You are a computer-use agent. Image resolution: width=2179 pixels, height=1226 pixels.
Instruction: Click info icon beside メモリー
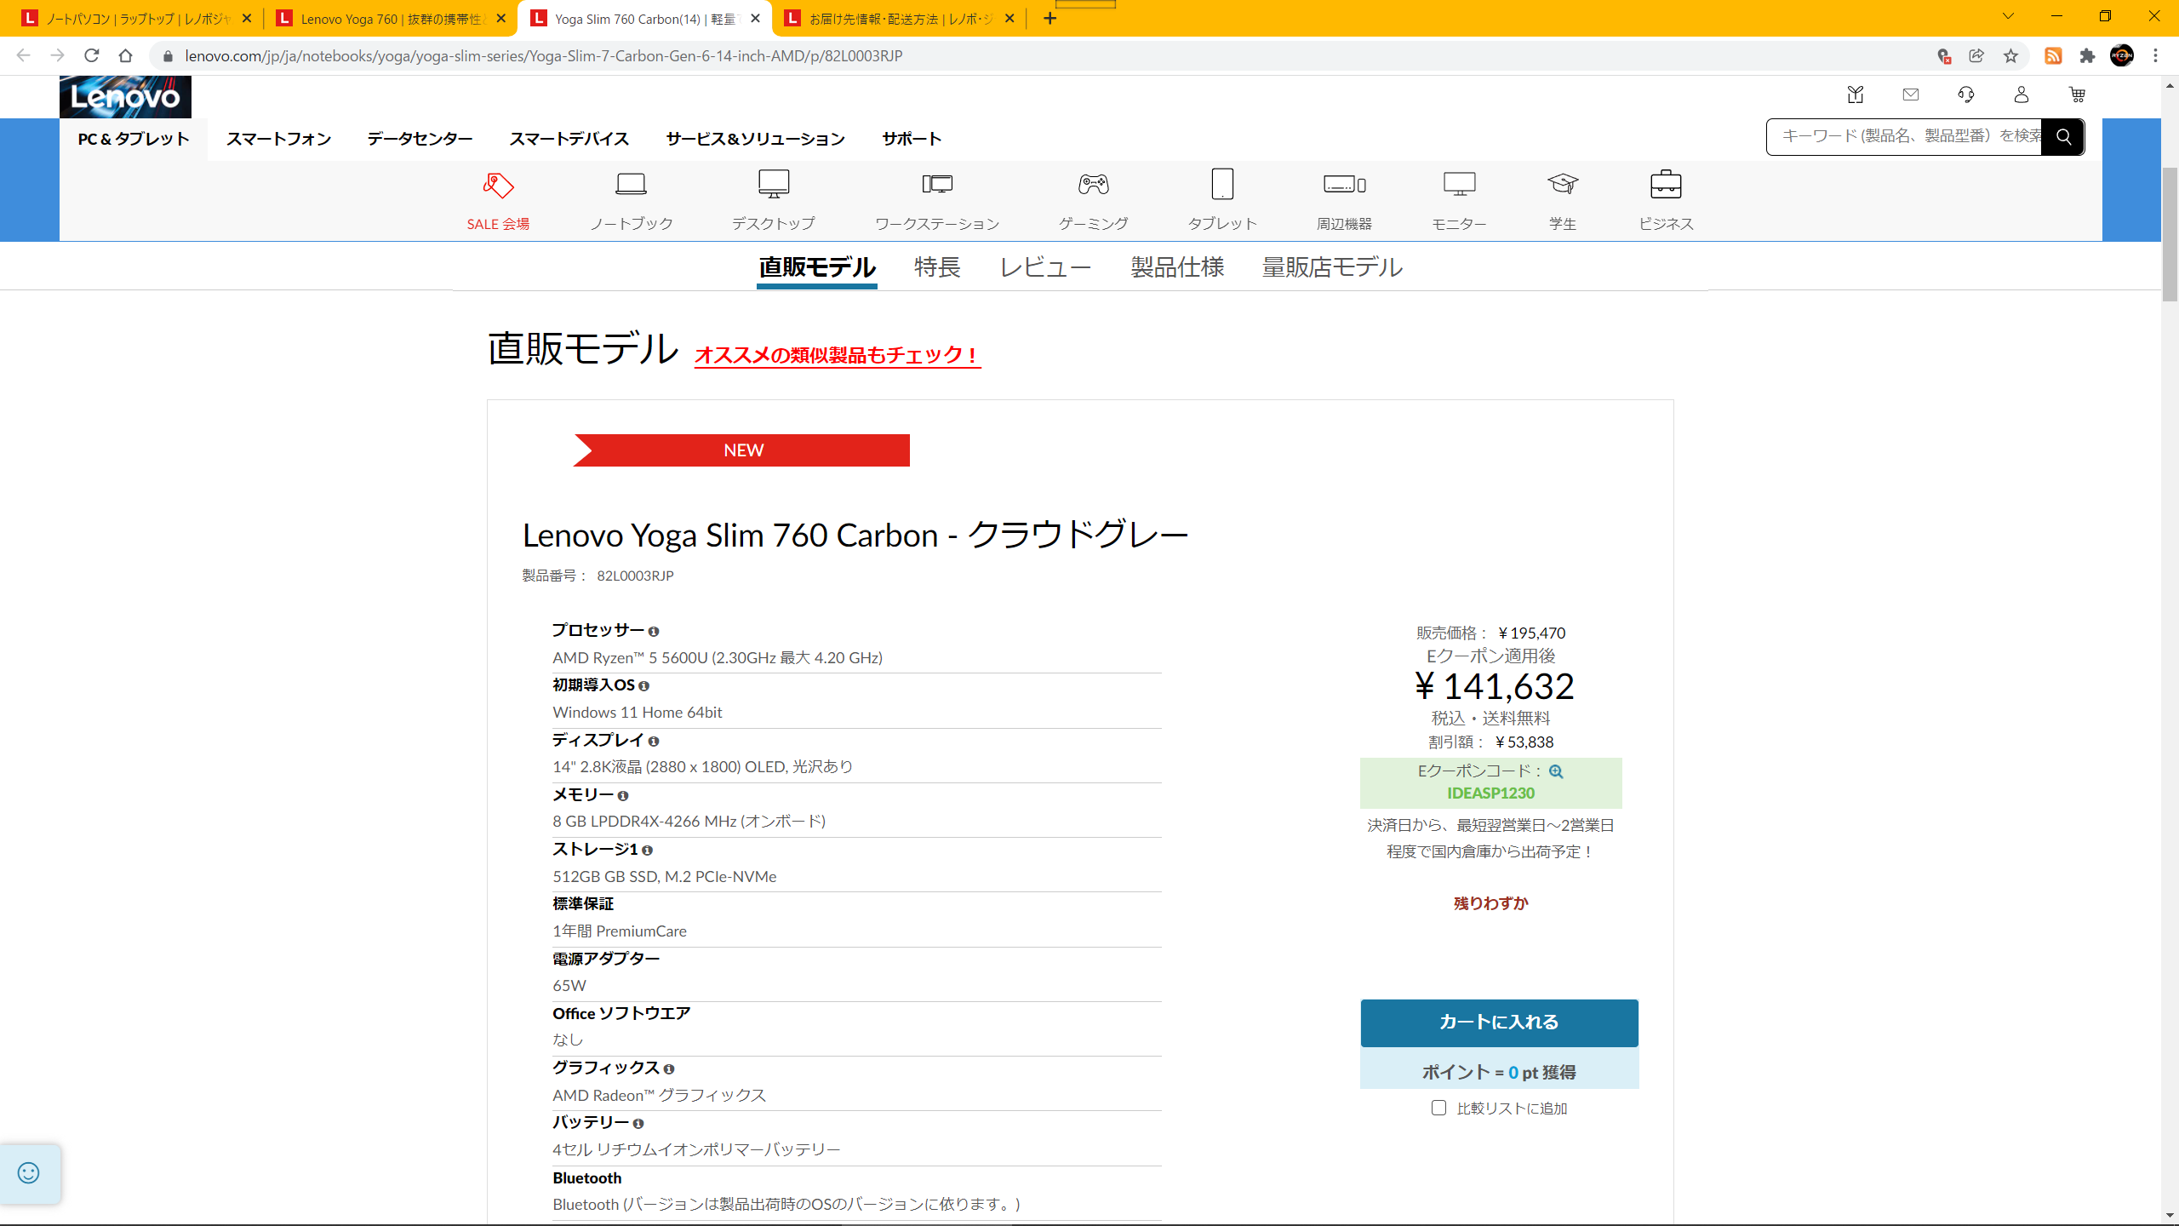tap(623, 796)
